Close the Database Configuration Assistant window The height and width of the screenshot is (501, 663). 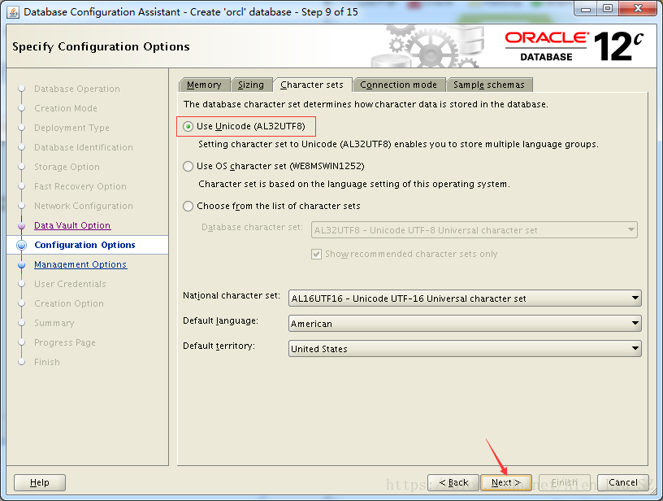pyautogui.click(x=639, y=9)
